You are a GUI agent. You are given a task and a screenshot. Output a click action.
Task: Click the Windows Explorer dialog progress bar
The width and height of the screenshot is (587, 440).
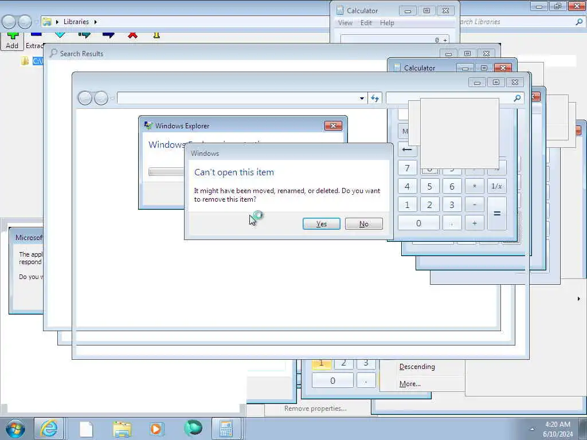pos(166,172)
